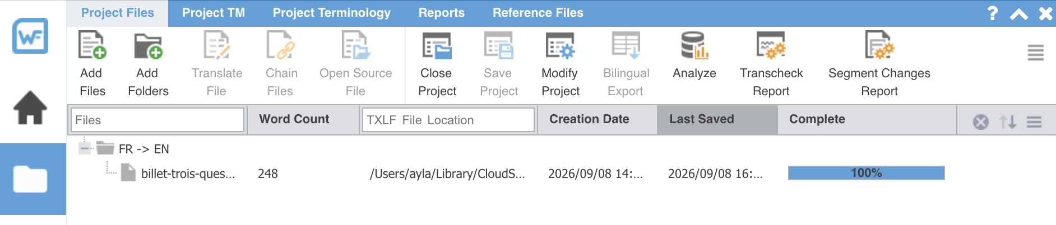
Task: Sort by the Word Count column header
Action: coord(303,119)
